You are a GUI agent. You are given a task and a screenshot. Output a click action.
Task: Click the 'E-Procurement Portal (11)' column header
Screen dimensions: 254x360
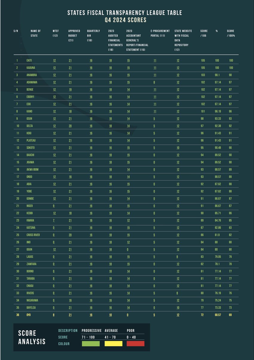pos(160,33)
